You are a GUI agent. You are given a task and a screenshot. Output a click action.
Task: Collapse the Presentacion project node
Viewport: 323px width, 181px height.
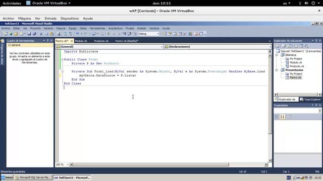pos(277,70)
